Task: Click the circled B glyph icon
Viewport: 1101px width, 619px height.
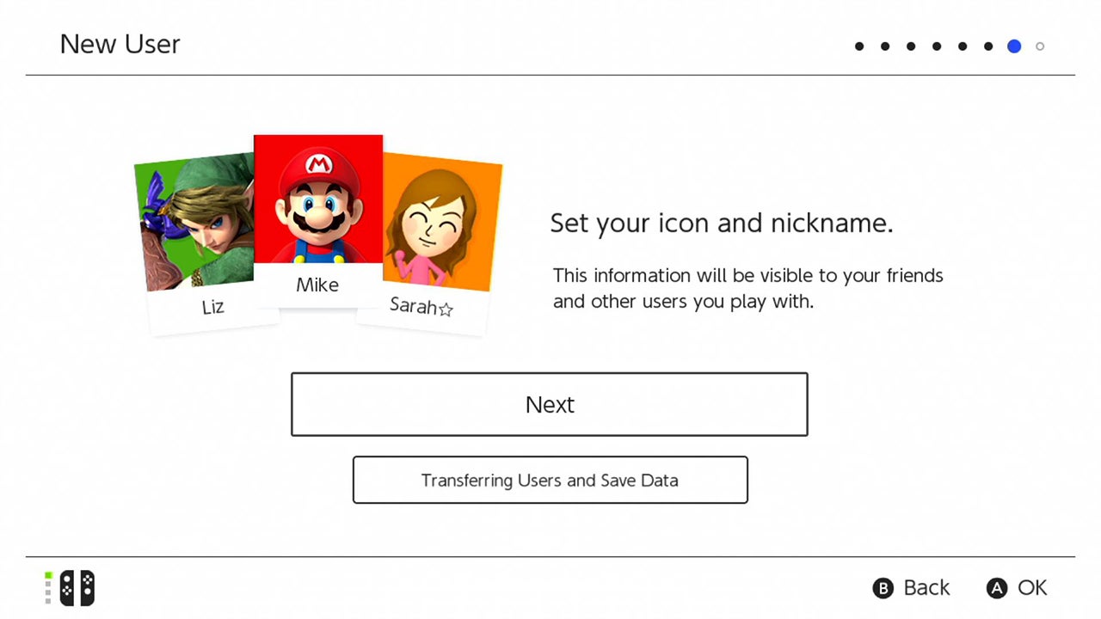Action: (883, 588)
